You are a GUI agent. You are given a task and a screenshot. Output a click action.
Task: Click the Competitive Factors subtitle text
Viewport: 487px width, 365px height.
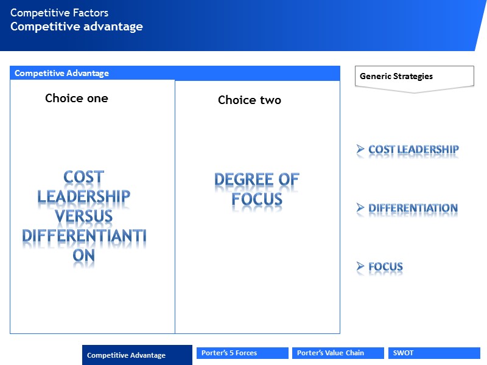[x=59, y=13]
